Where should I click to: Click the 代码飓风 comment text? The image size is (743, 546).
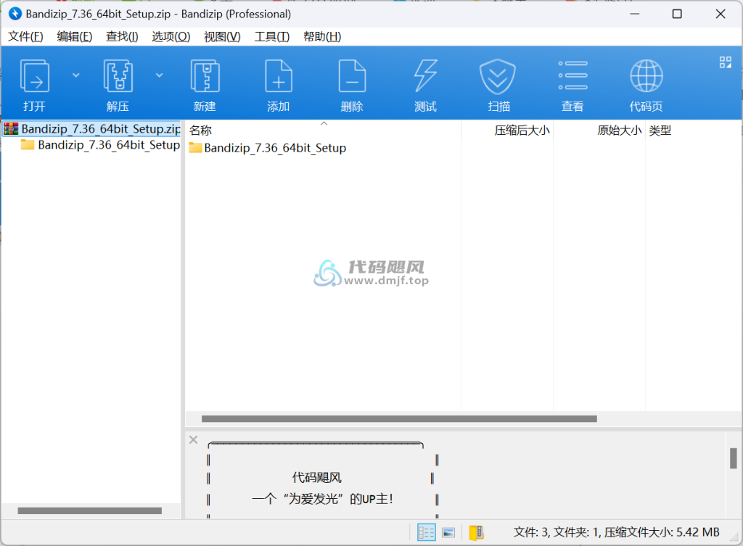pos(316,477)
